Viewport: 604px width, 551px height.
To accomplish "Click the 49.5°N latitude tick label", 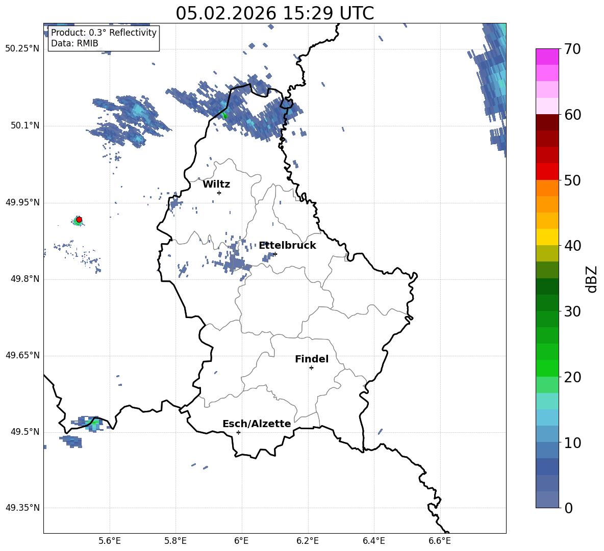I will click(x=25, y=432).
